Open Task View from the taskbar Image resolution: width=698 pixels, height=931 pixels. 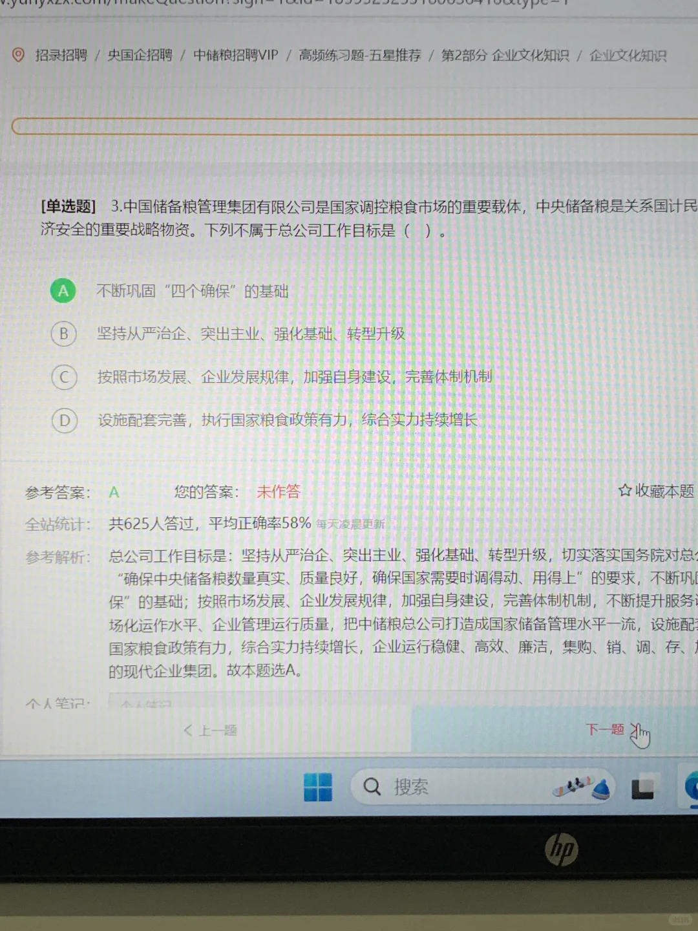pos(644,786)
